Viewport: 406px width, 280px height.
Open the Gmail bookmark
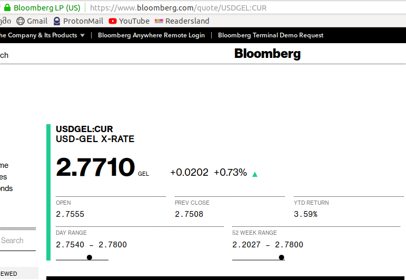[x=32, y=21]
